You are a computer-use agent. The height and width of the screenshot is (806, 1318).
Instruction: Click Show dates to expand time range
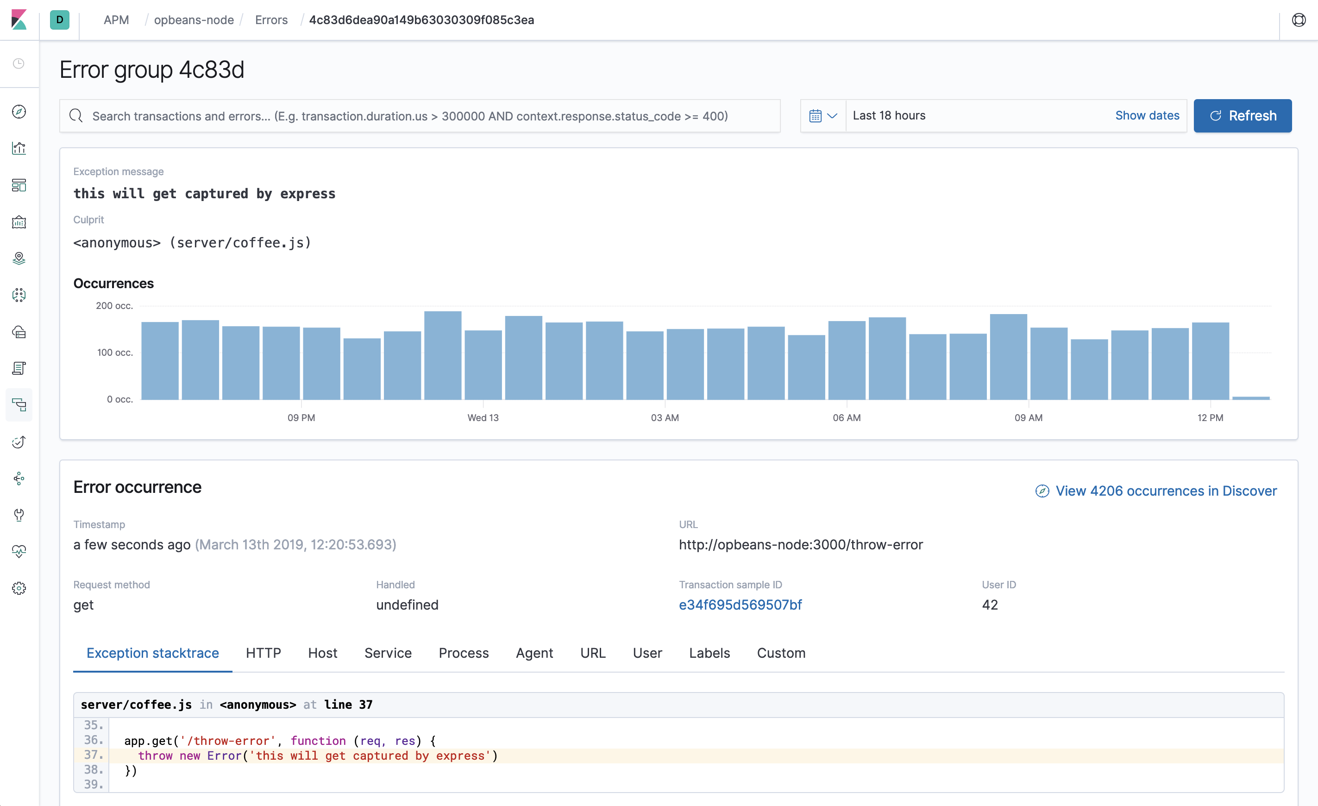pyautogui.click(x=1146, y=116)
